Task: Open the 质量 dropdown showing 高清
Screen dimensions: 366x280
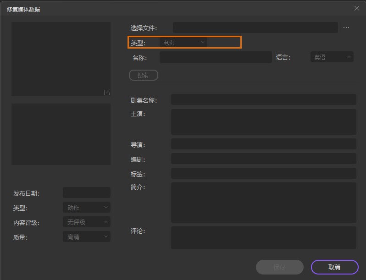Action: point(87,237)
